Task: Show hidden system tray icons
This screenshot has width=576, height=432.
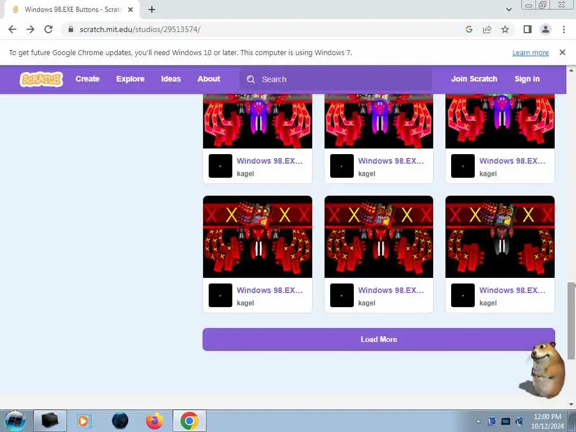Action: 478,422
